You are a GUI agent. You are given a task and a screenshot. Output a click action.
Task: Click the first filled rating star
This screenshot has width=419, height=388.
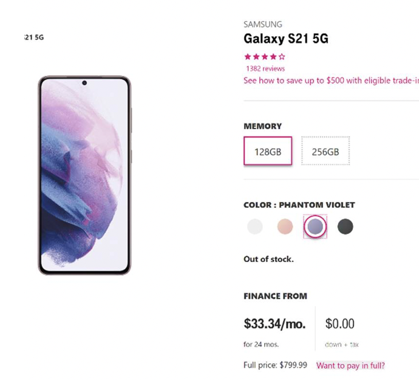247,56
